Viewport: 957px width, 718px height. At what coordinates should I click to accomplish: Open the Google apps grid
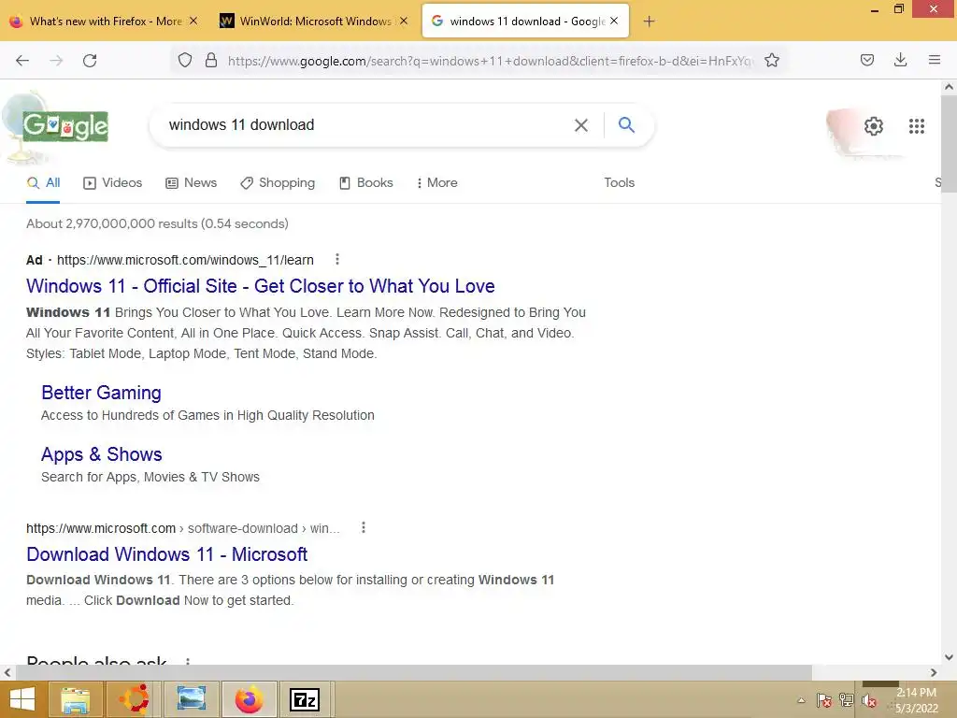(x=916, y=126)
